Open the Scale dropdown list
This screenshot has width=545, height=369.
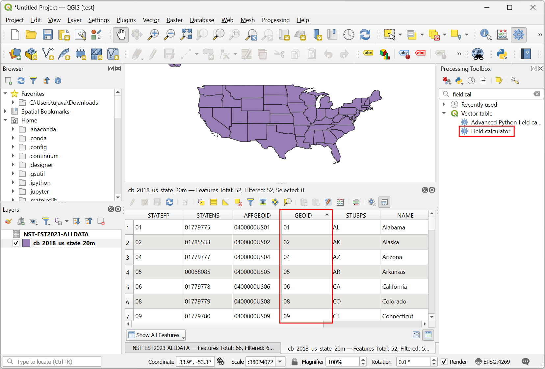pyautogui.click(x=280, y=362)
